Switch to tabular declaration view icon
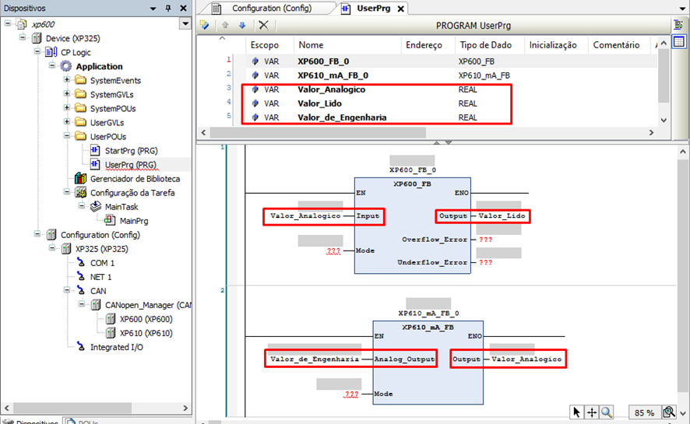This screenshot has height=424, width=690. point(678,41)
